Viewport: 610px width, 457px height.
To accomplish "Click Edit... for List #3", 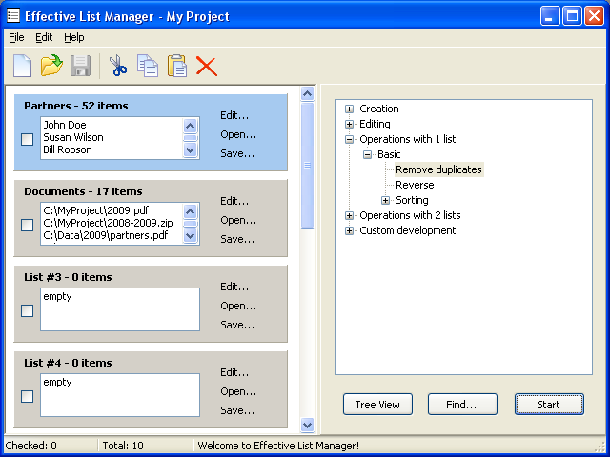I will (234, 287).
